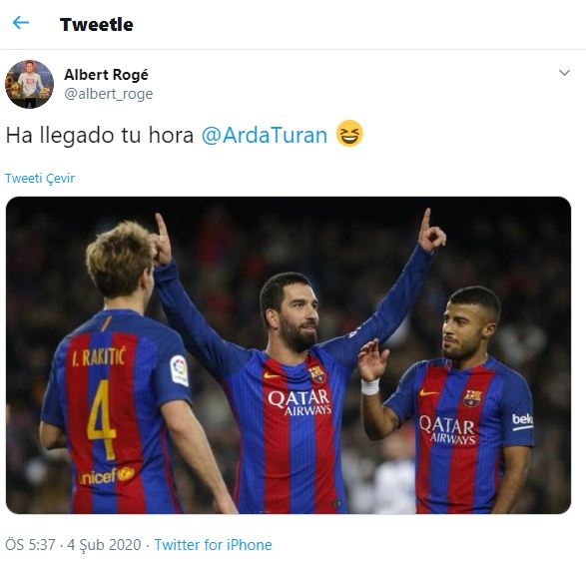Screen dimensions: 586x563
Task: Open the Twitter for iPhone source link
Action: click(x=213, y=545)
